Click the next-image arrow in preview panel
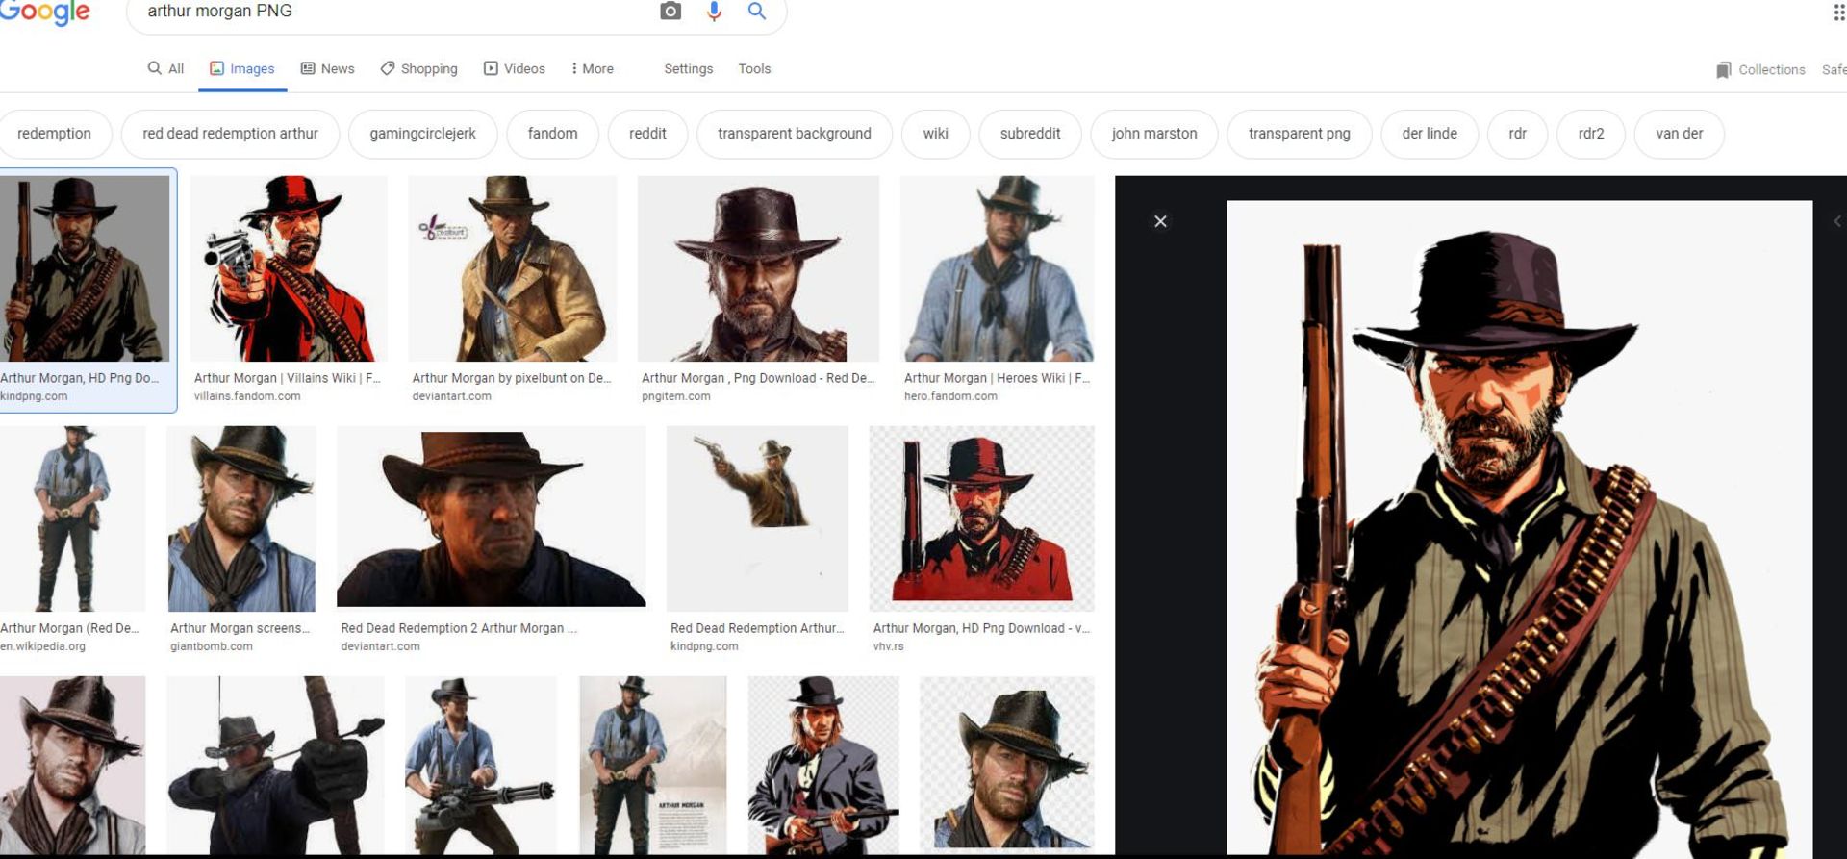This screenshot has width=1847, height=859. click(x=1836, y=221)
